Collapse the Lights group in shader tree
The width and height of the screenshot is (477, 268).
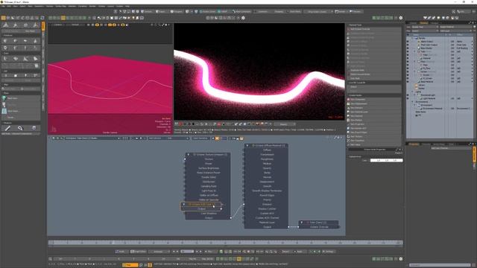tap(412, 92)
